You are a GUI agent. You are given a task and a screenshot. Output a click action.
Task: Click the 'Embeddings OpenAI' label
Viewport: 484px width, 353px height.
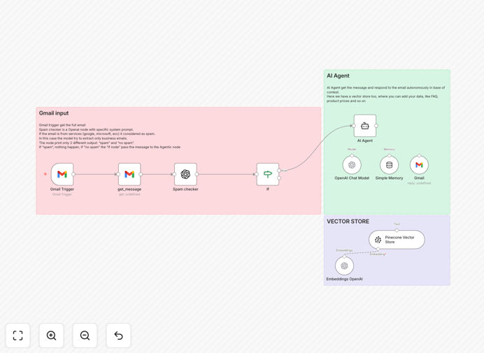tap(345, 279)
